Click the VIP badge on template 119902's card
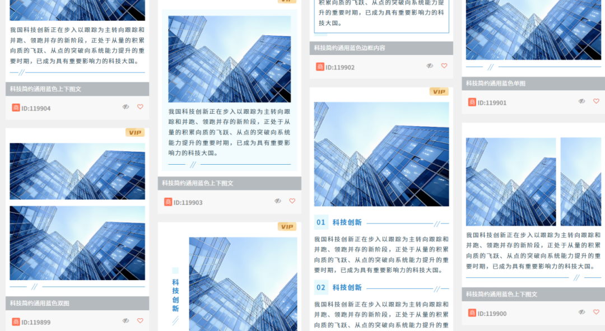605x331 pixels. click(439, 91)
